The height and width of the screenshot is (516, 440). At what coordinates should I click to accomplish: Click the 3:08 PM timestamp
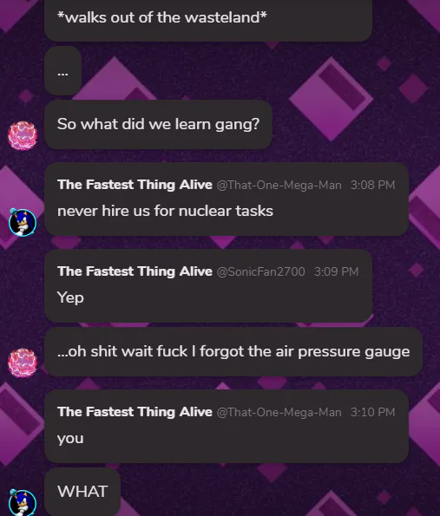click(372, 185)
